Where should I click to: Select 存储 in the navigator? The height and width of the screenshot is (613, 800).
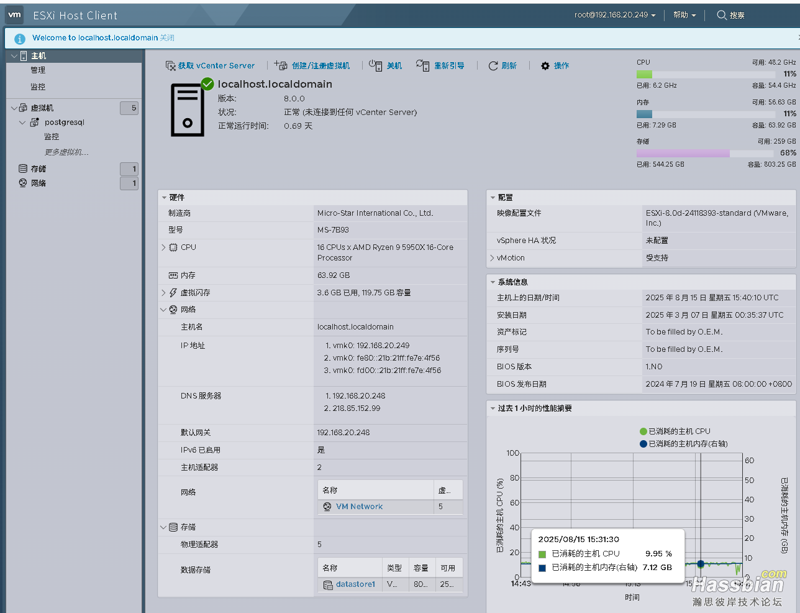click(x=39, y=168)
